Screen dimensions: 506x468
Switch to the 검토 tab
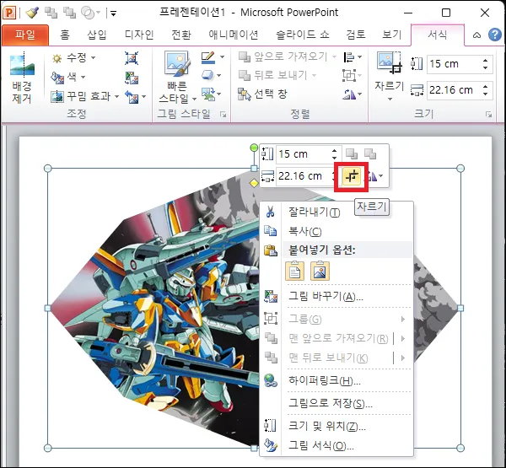coord(356,35)
